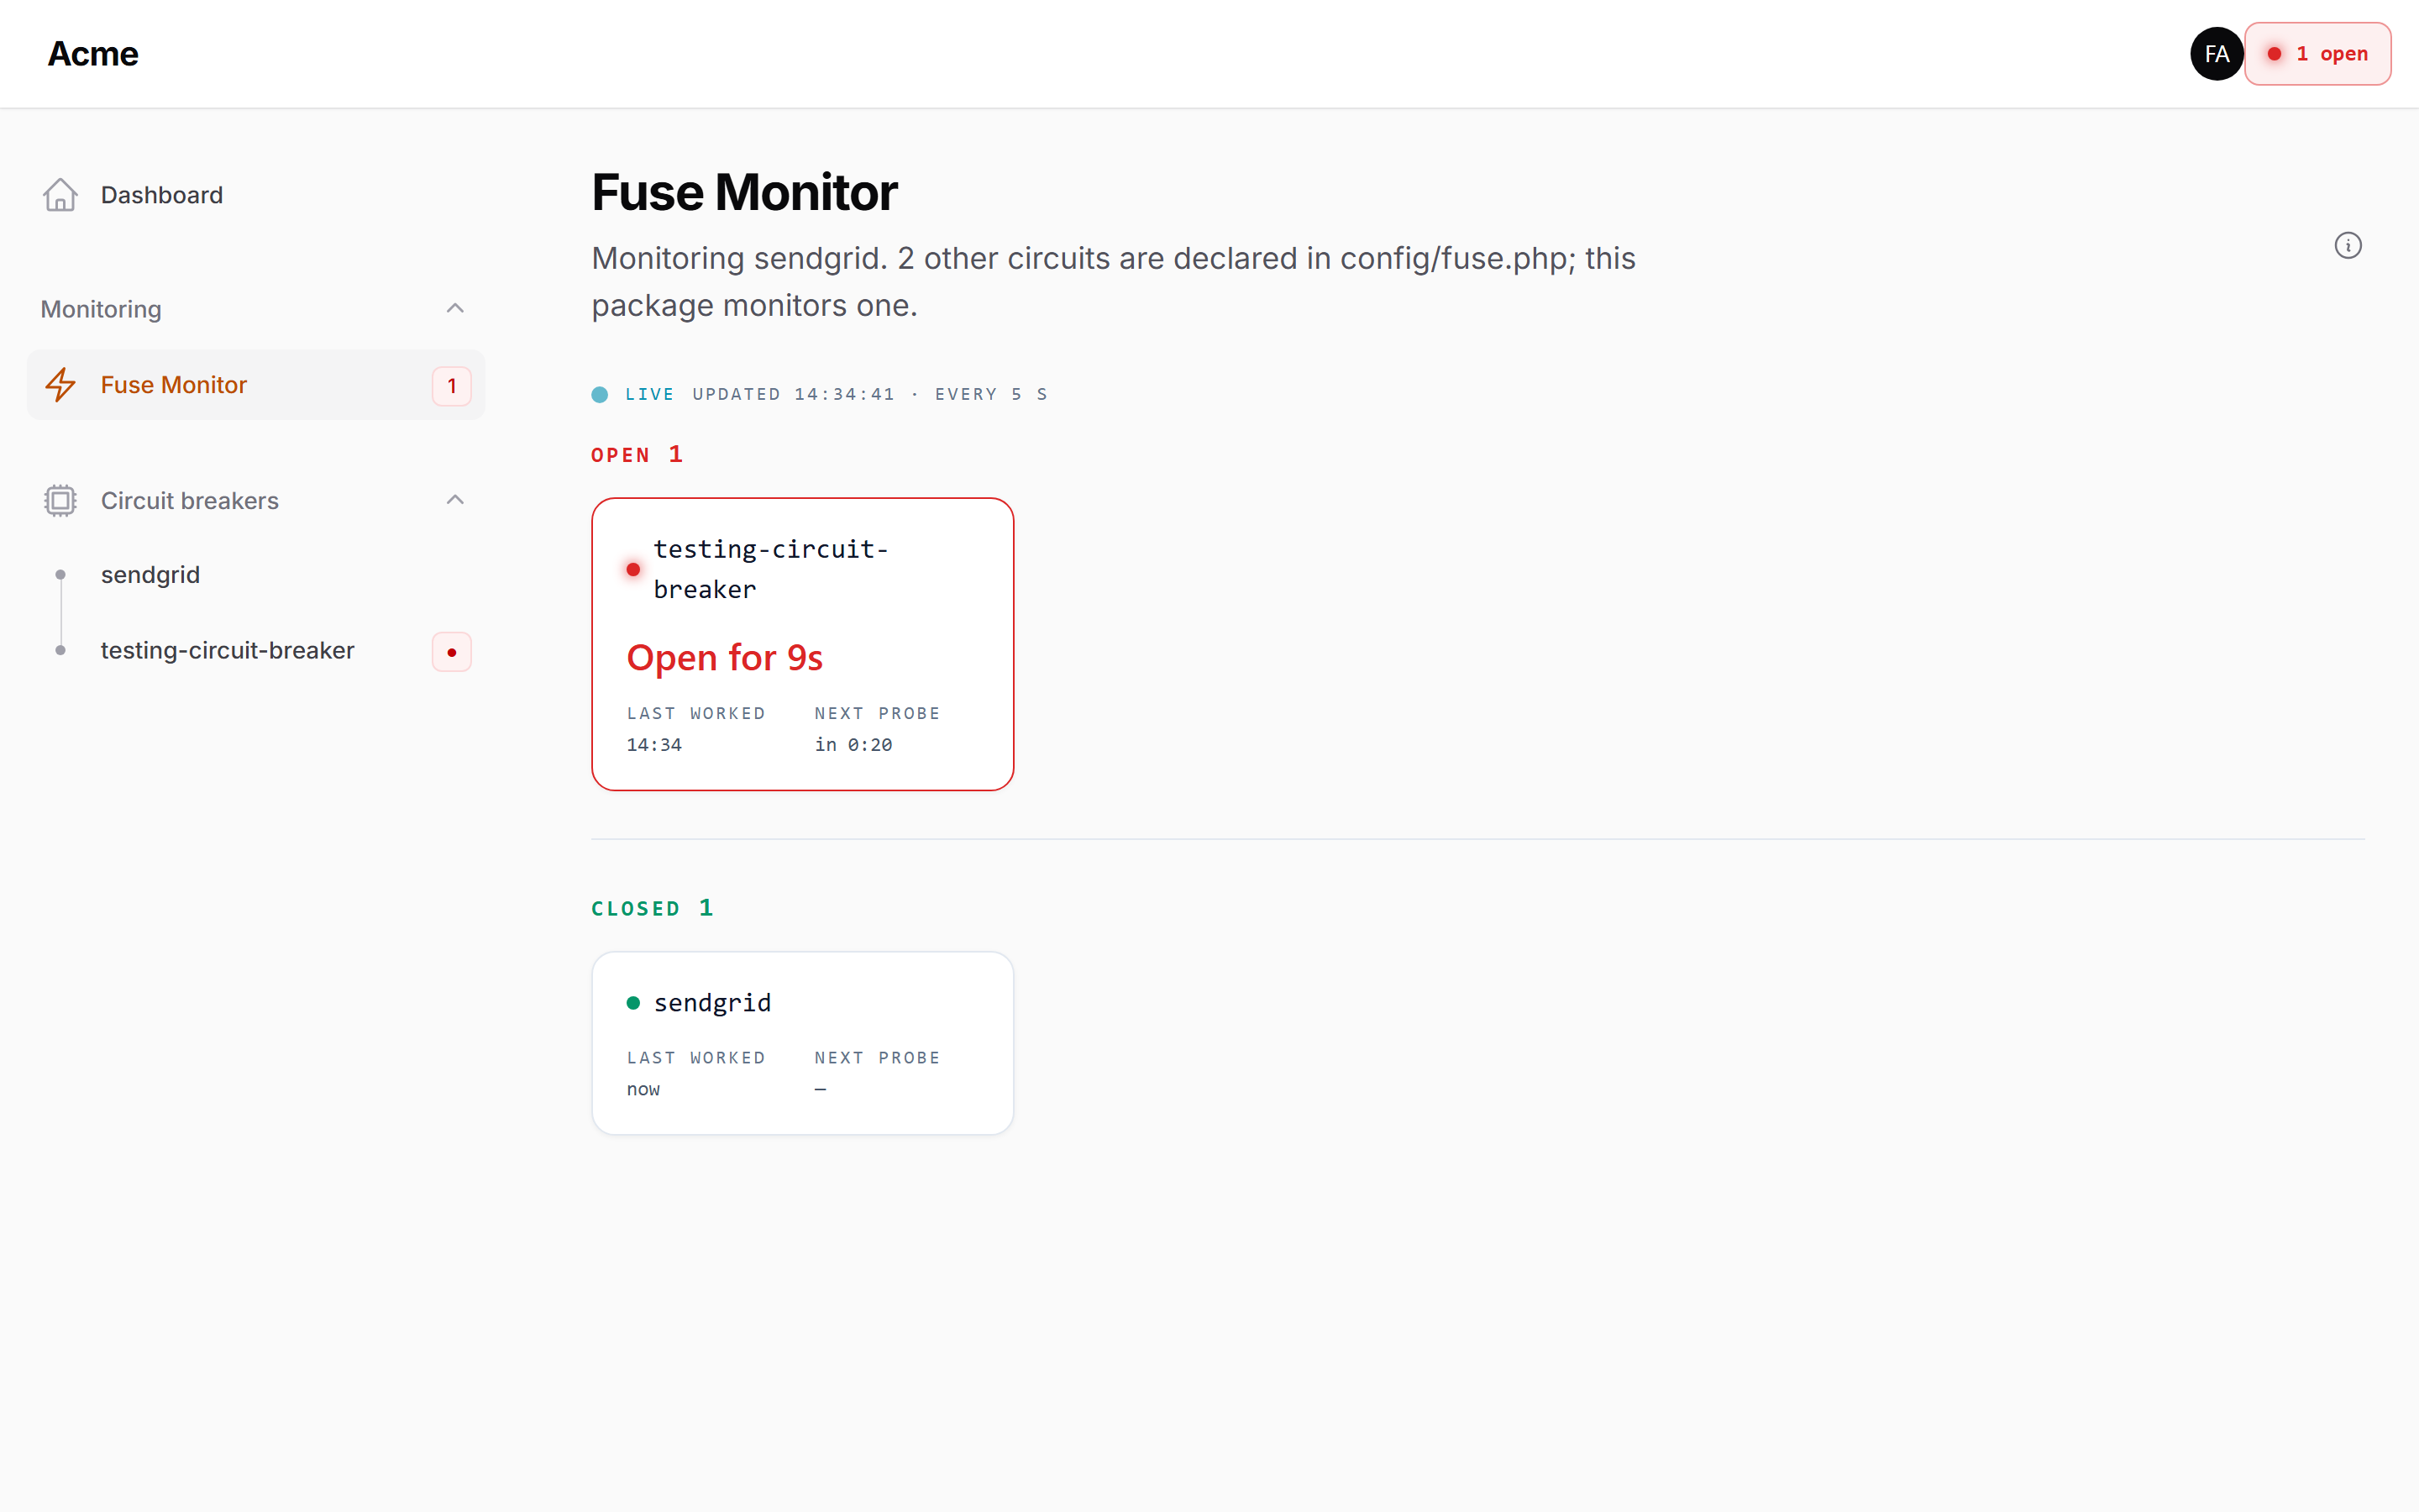Click the FA user avatar
Image resolution: width=2419 pixels, height=1512 pixels.
pos(2216,54)
